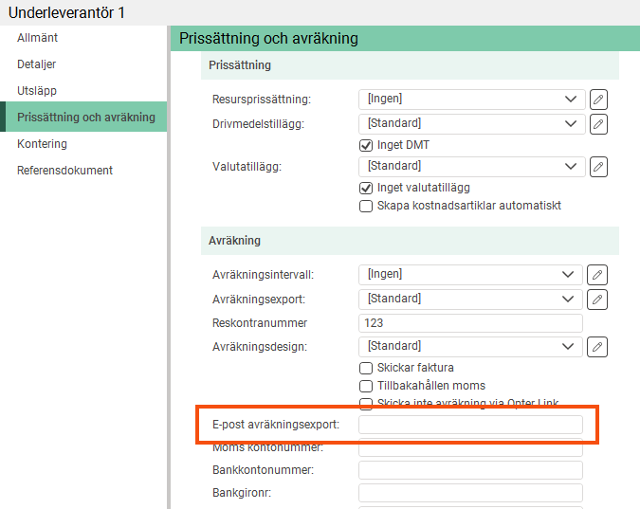Open the Kontering section
Viewport: 640px width, 509px height.
pos(42,144)
